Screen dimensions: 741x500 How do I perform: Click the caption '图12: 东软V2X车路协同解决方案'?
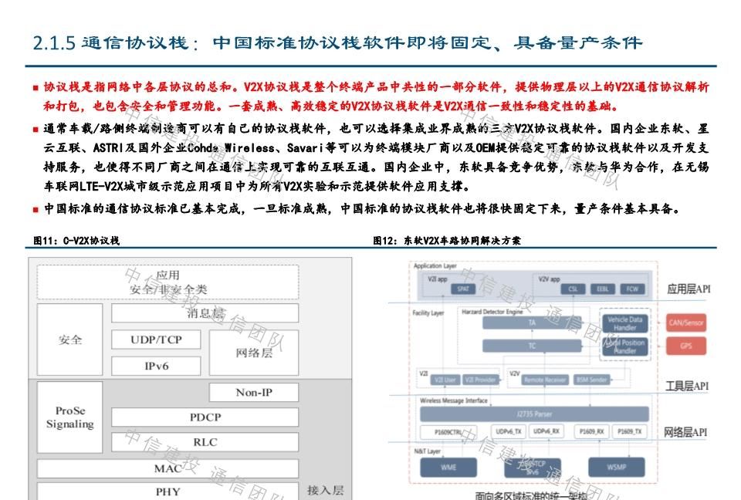click(447, 241)
